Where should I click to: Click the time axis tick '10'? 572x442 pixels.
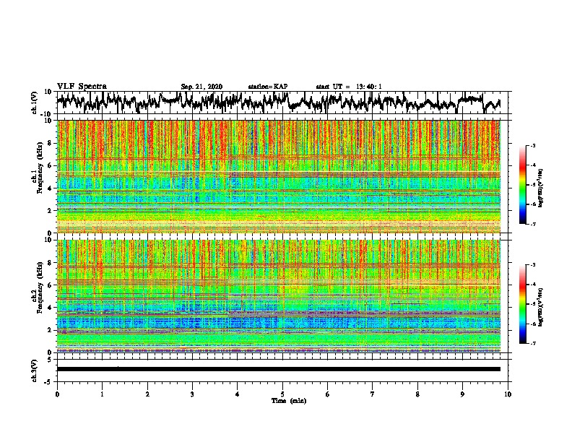508,394
